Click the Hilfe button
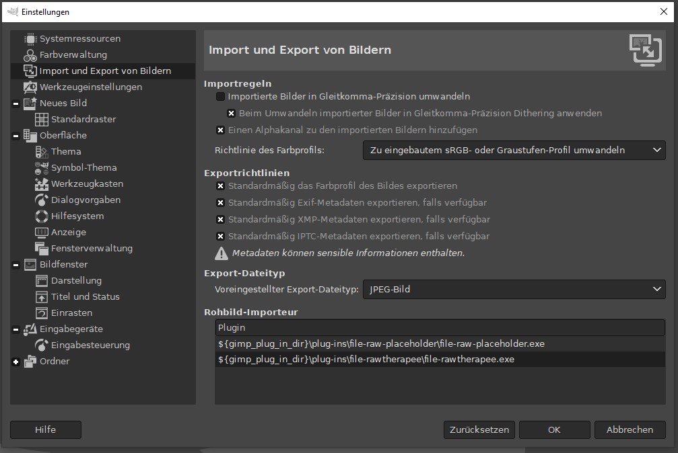678x453 pixels. tap(46, 429)
